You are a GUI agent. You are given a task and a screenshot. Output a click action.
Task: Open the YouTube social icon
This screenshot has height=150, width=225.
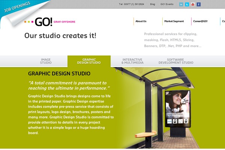193,4
